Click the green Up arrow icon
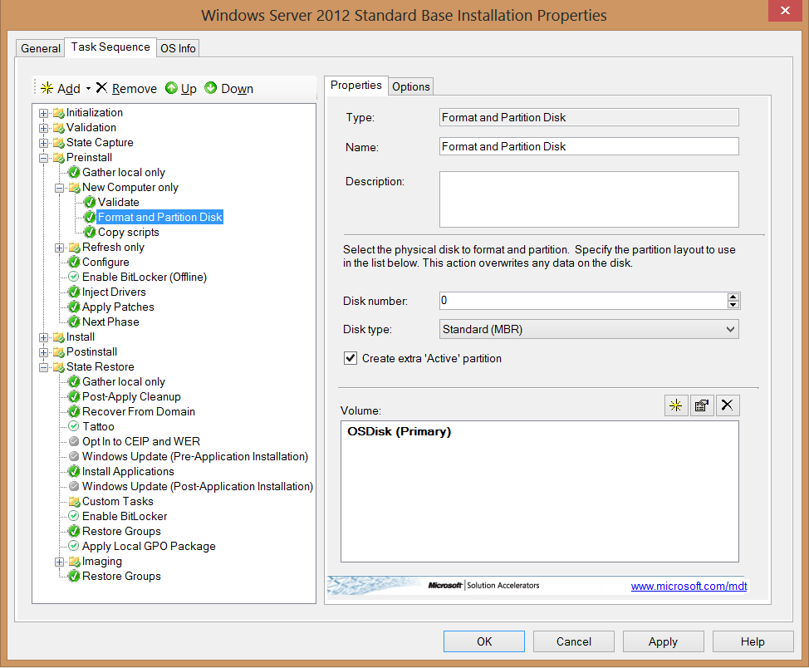 [171, 88]
